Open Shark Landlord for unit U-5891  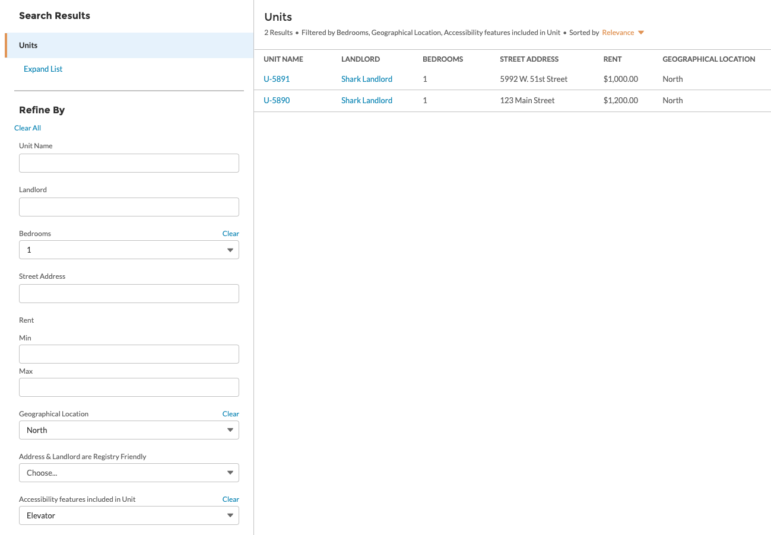367,79
